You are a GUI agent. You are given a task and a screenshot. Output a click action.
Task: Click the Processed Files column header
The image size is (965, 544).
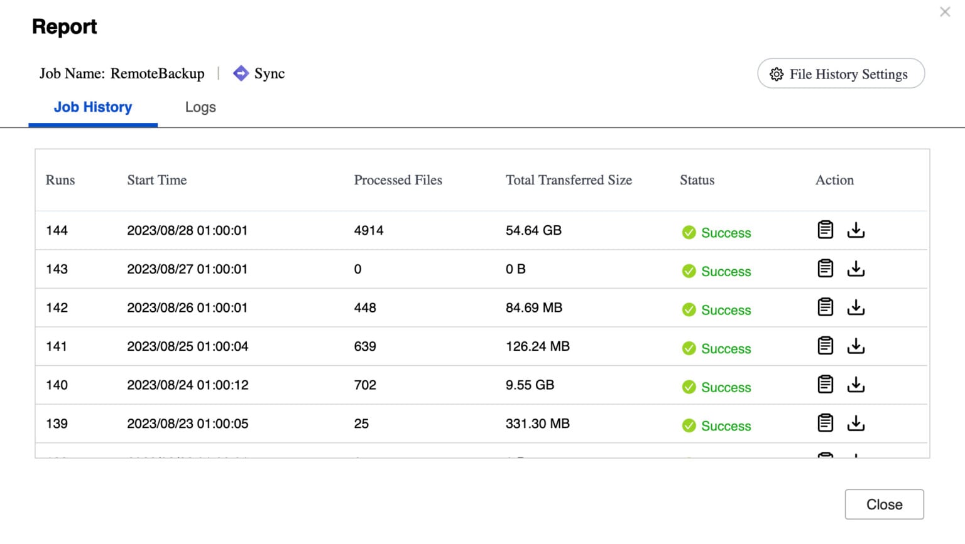coord(398,180)
